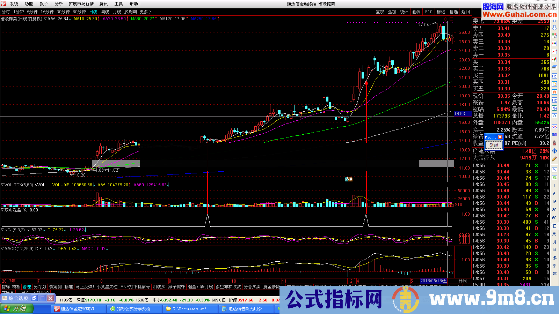
Task: Expand the MACD indicator triangle menu
Action: click(2, 249)
